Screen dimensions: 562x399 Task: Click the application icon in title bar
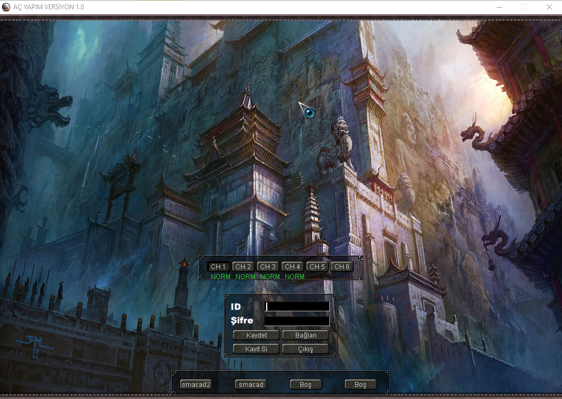5,7
